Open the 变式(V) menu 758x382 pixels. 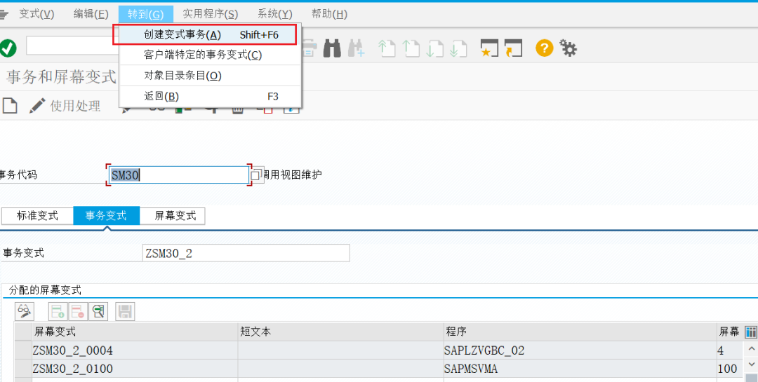coord(36,14)
